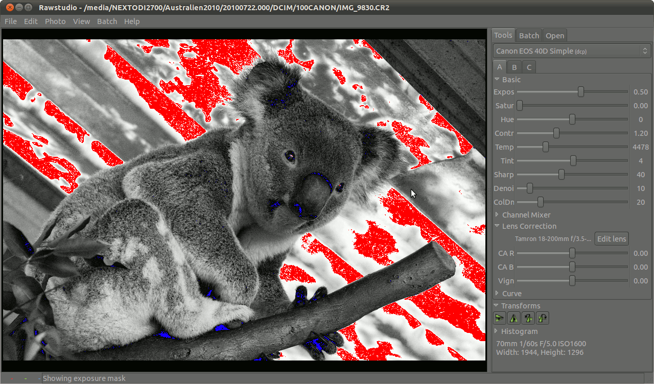Click the Width: 1944, Height: 1296 text
The height and width of the screenshot is (384, 654).
pyautogui.click(x=540, y=352)
